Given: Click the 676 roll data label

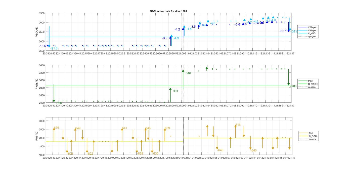Looking at the screenshot, I should 57,128.
